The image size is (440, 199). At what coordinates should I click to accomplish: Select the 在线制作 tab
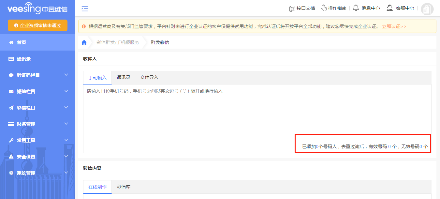coord(97,187)
